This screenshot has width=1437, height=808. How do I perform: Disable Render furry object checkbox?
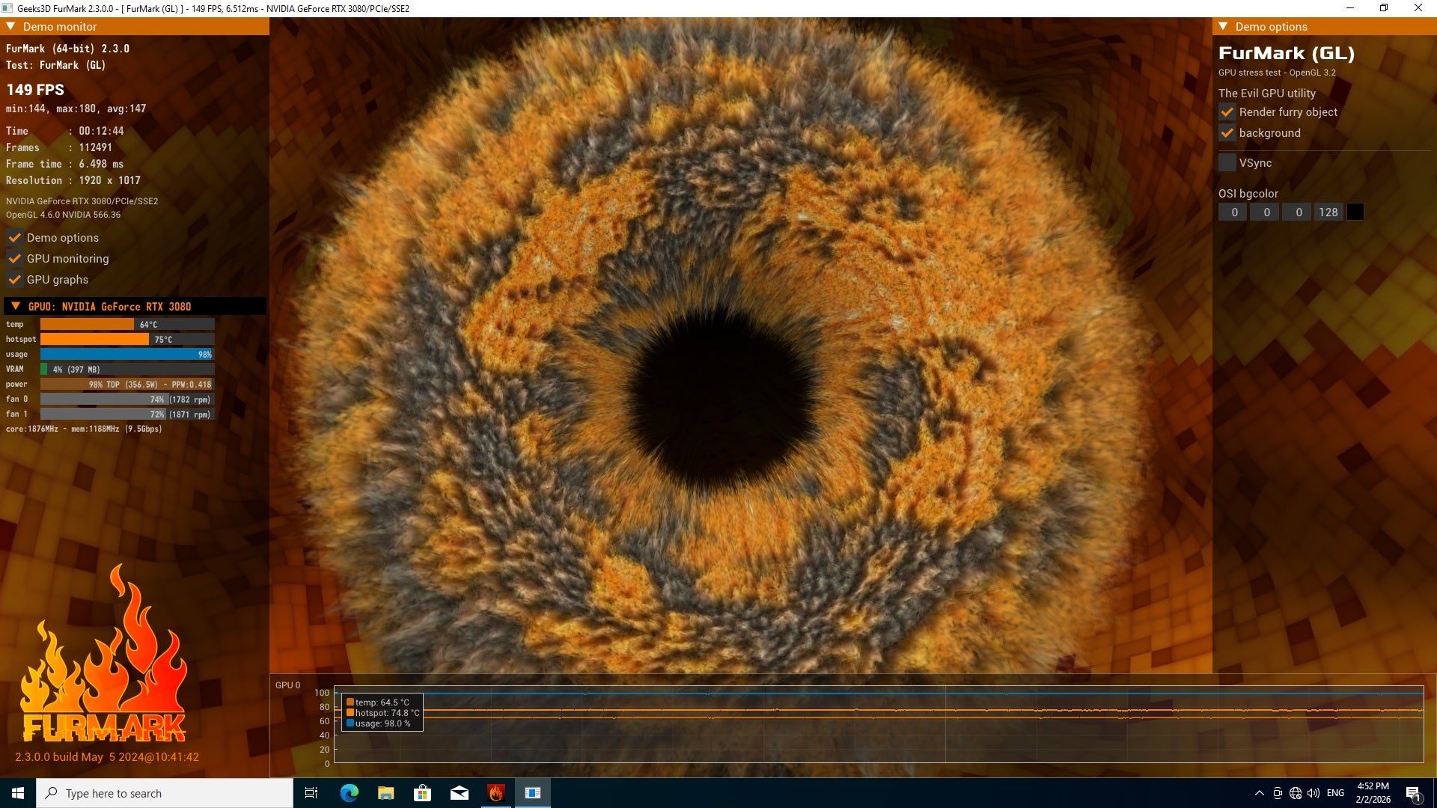1227,112
